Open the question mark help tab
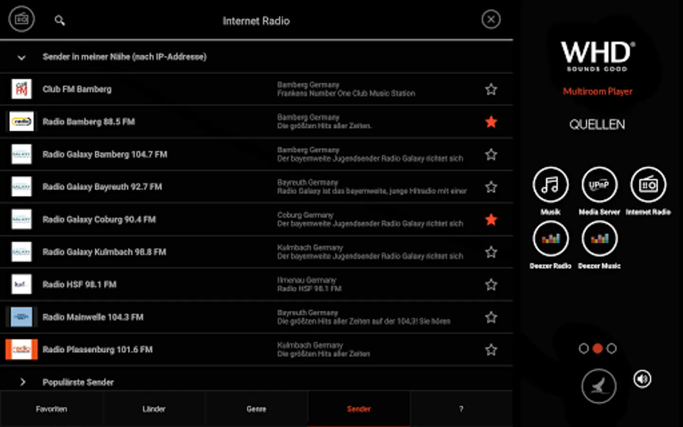 tap(461, 409)
